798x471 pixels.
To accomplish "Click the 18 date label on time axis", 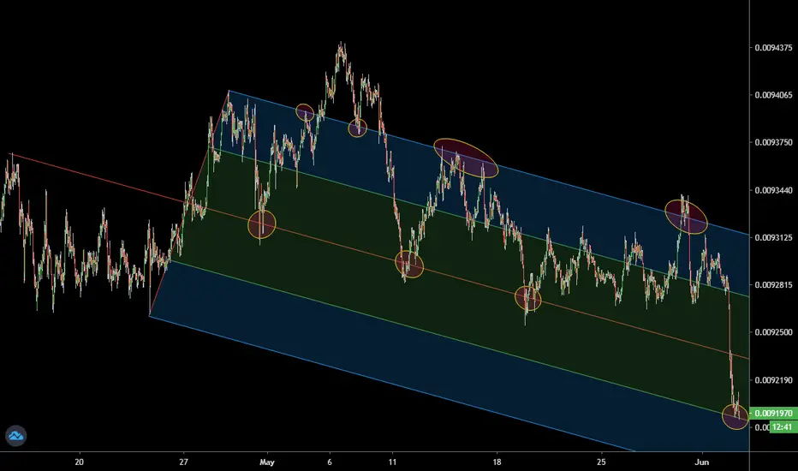I will (497, 462).
